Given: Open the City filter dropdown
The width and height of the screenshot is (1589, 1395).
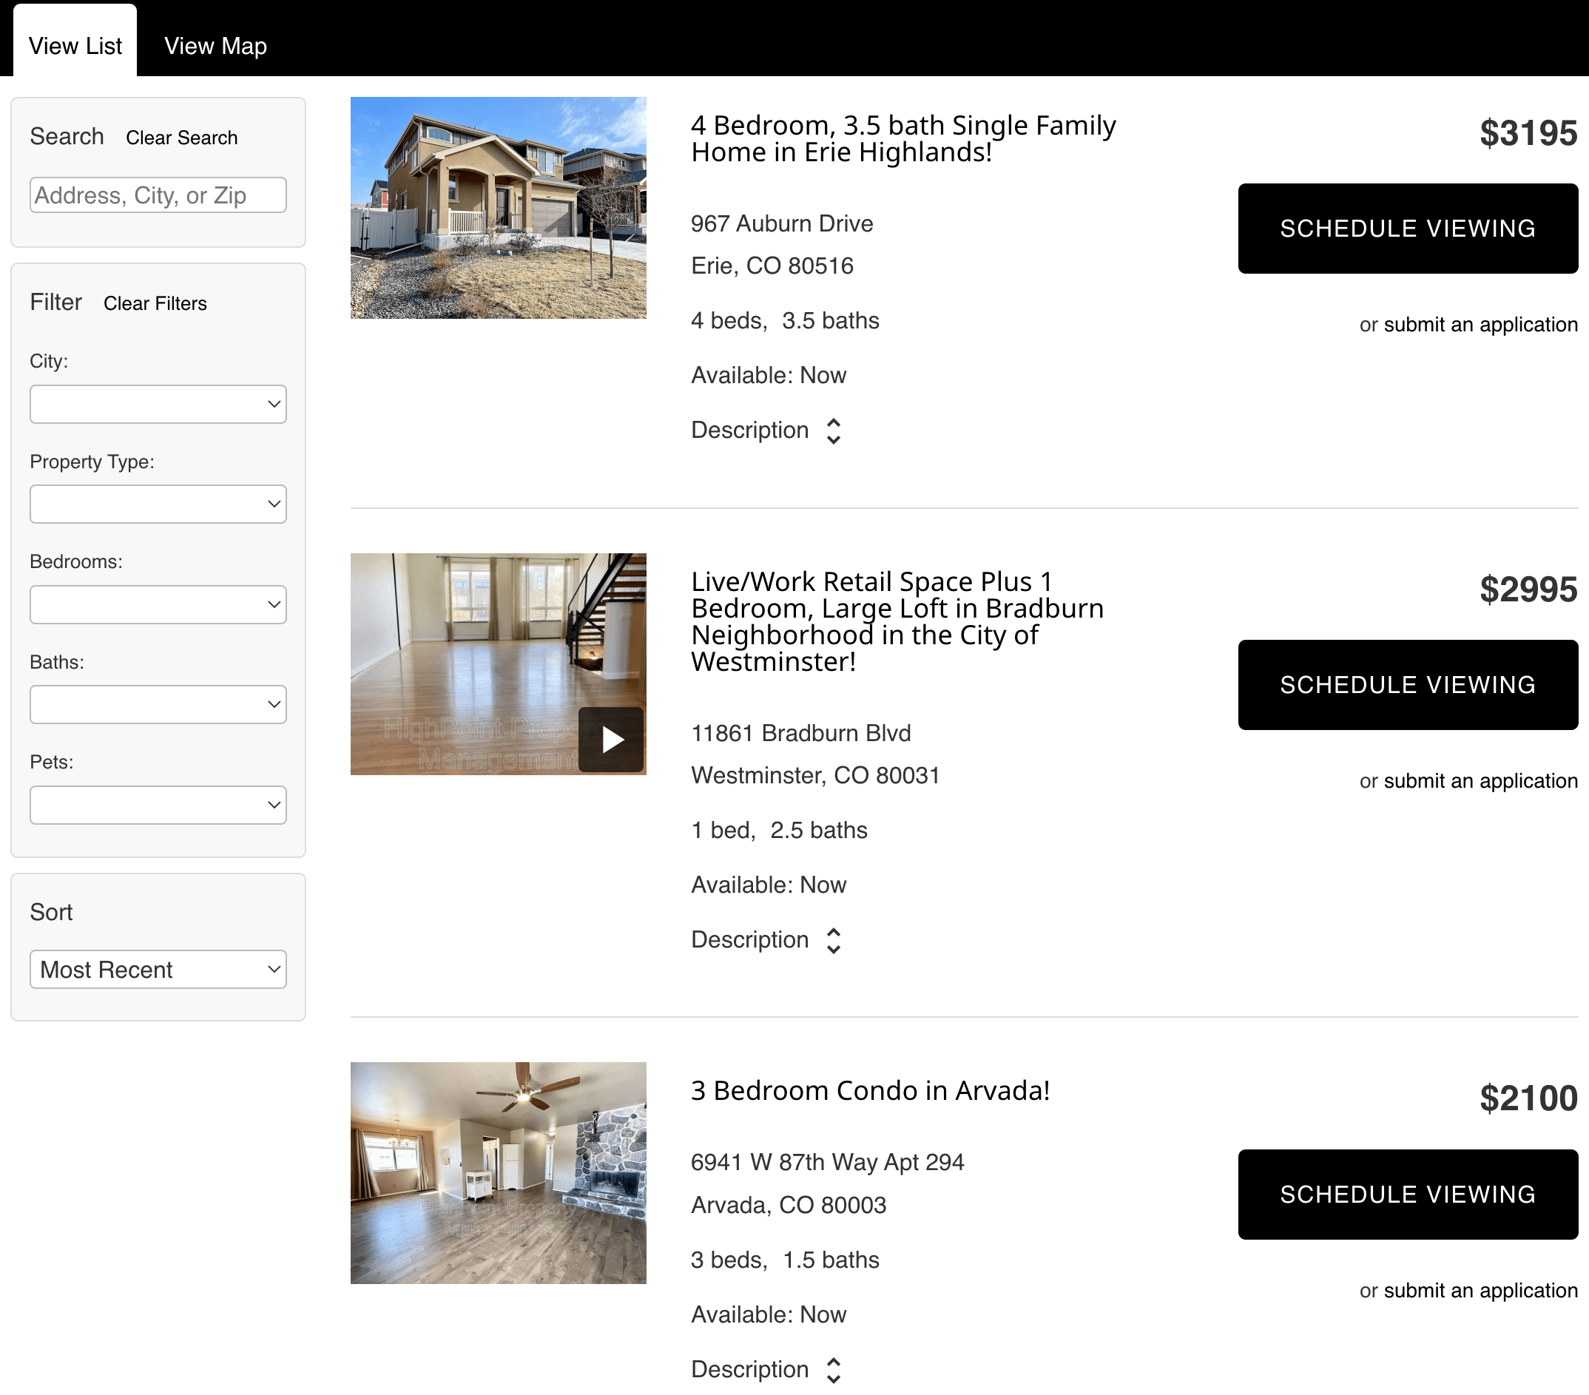Looking at the screenshot, I should pos(157,403).
